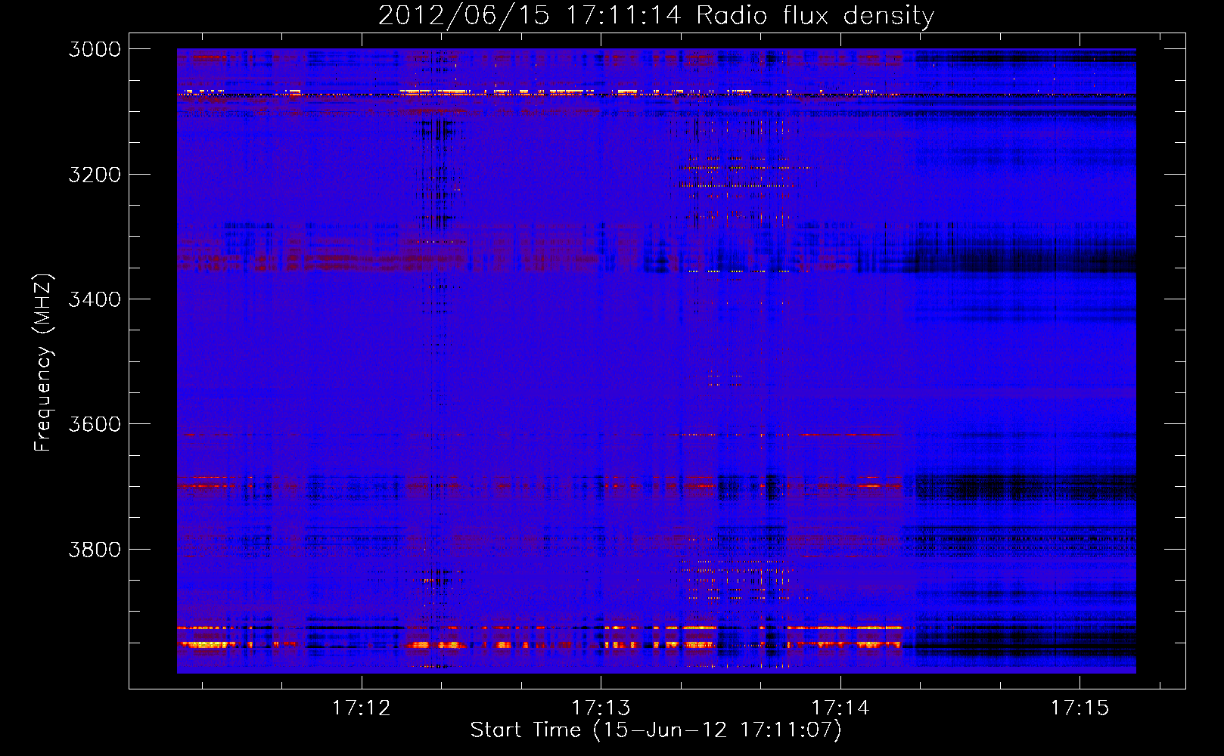Click the "Start Time (15-Jun-12 17:11:07)" axis label

(656, 730)
